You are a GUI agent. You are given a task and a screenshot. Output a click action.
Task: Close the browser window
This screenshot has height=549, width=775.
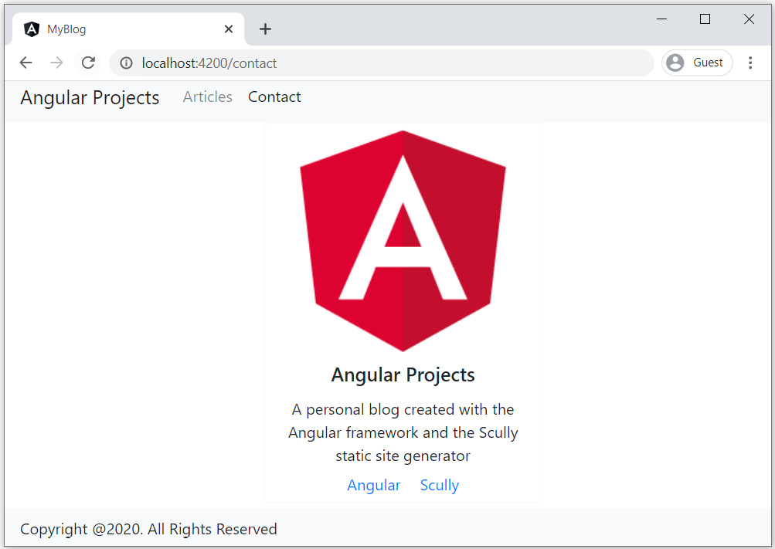point(750,19)
